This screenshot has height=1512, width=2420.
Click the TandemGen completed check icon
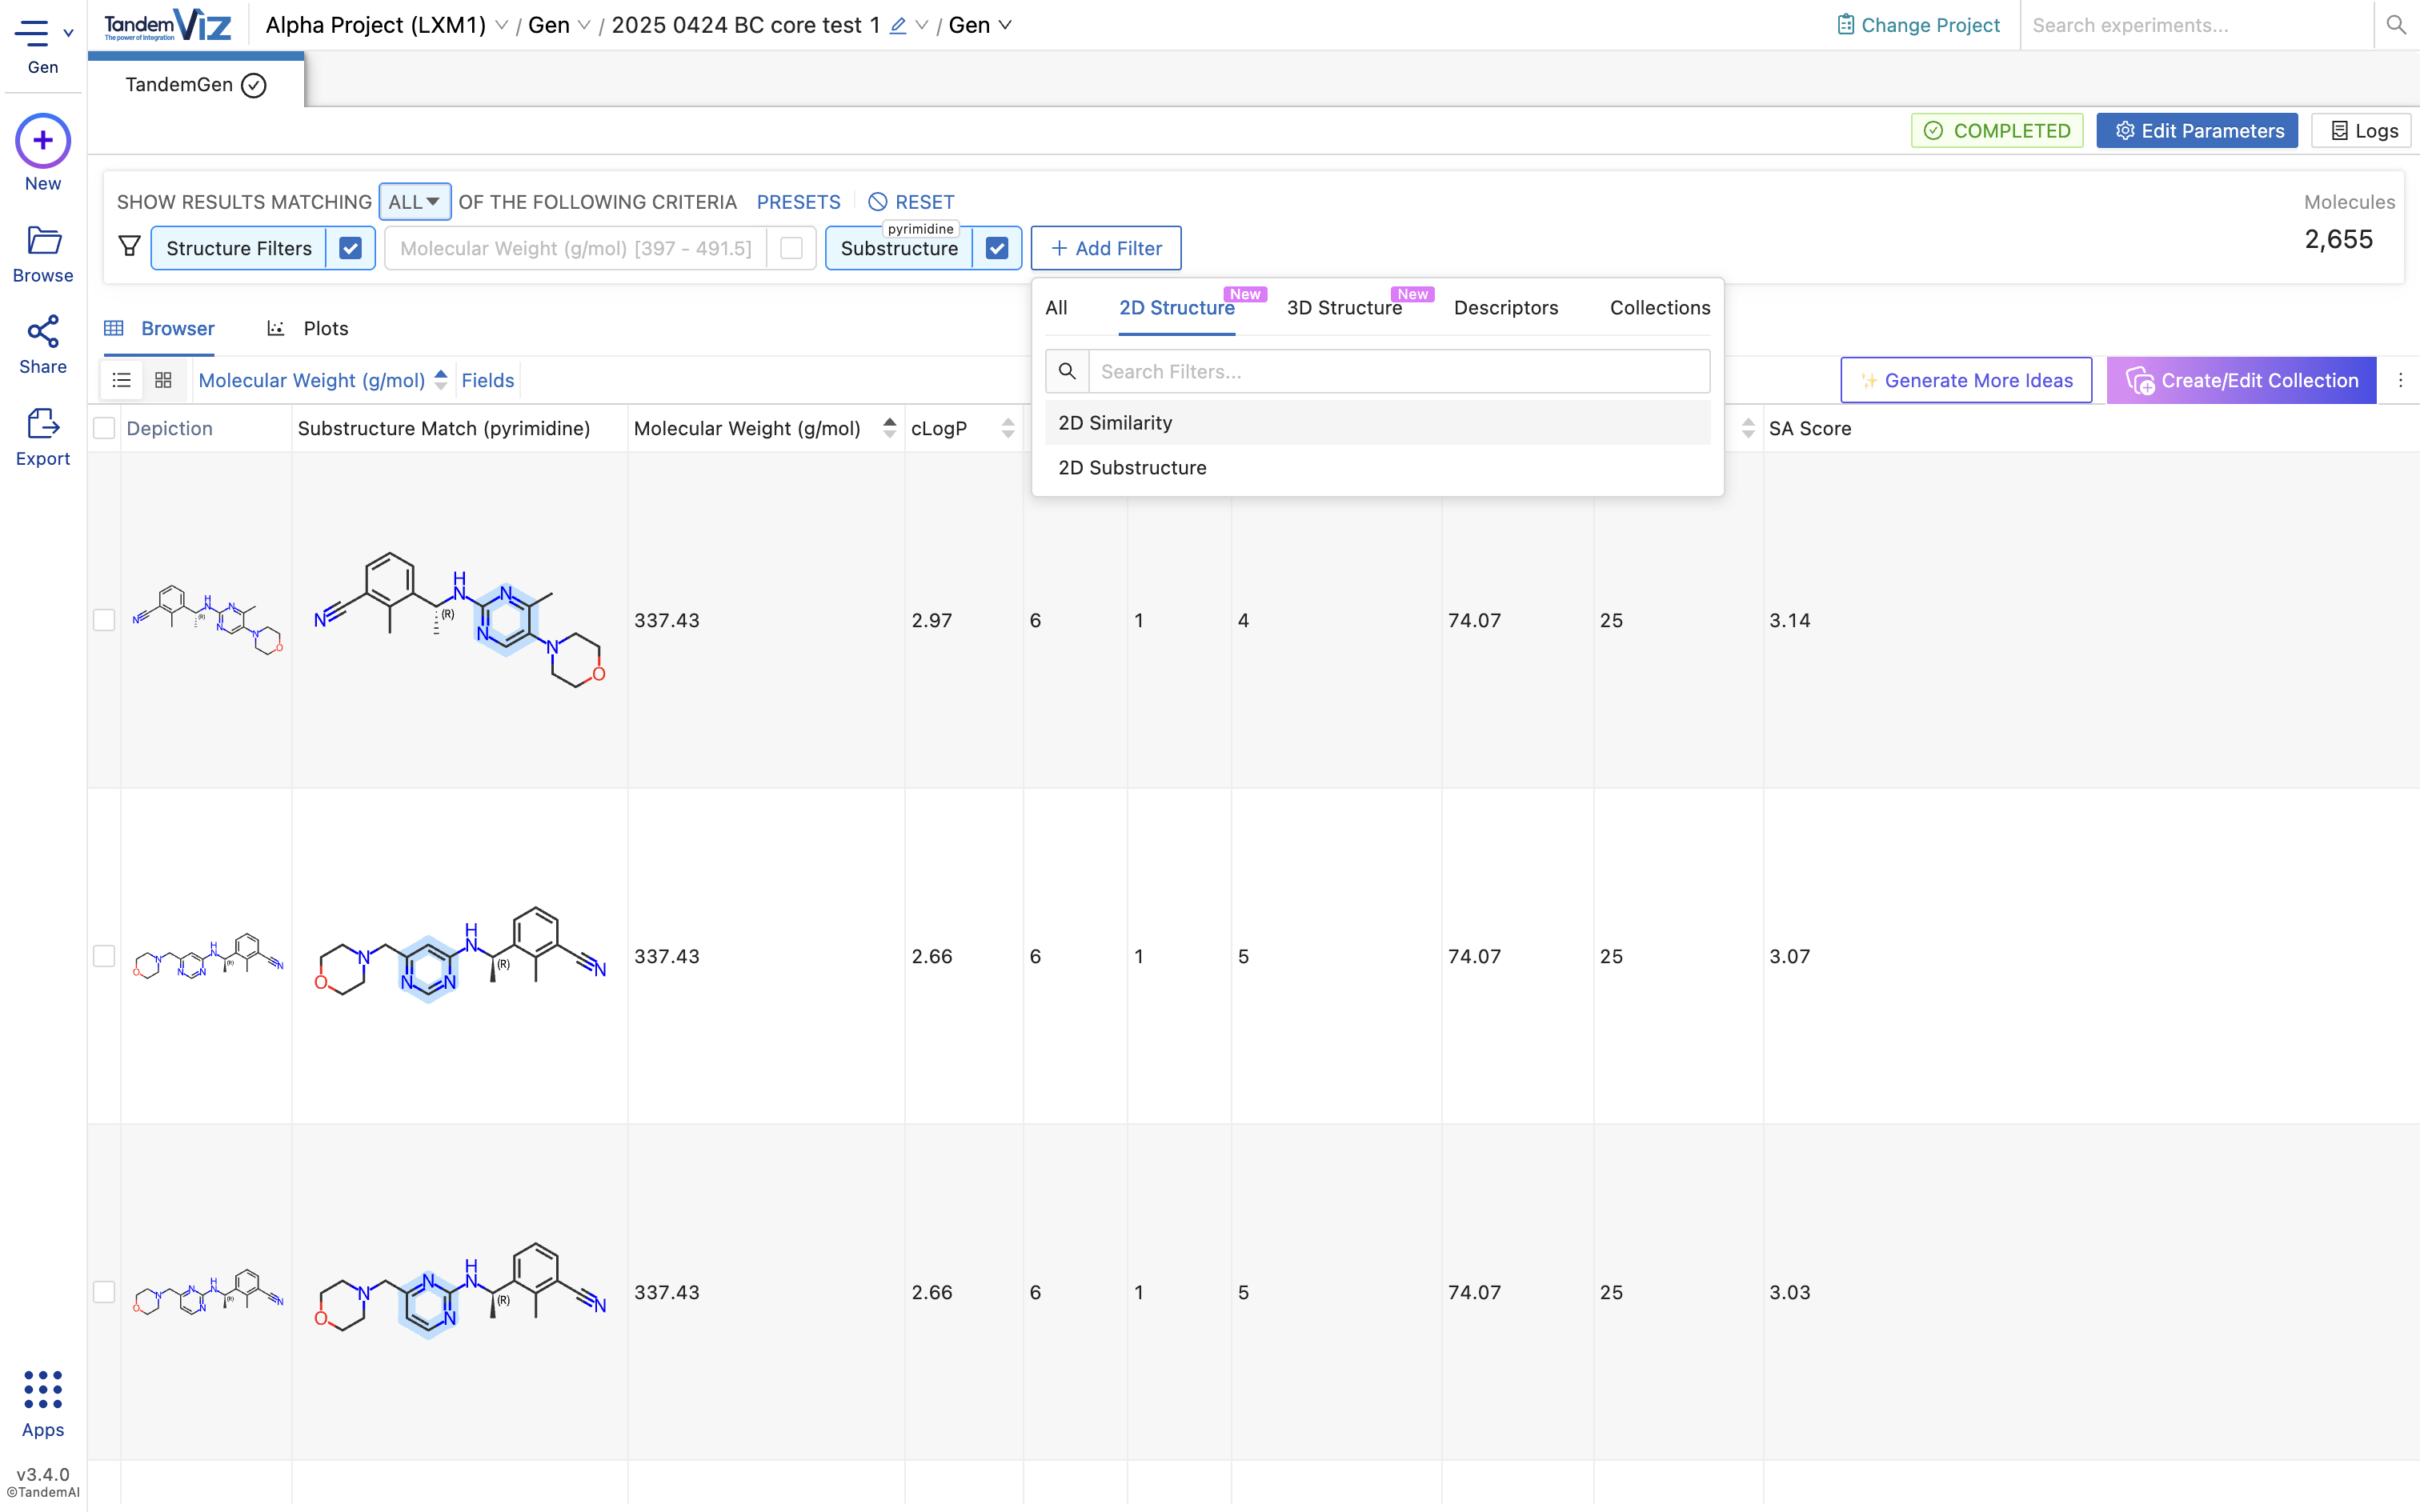tap(254, 85)
